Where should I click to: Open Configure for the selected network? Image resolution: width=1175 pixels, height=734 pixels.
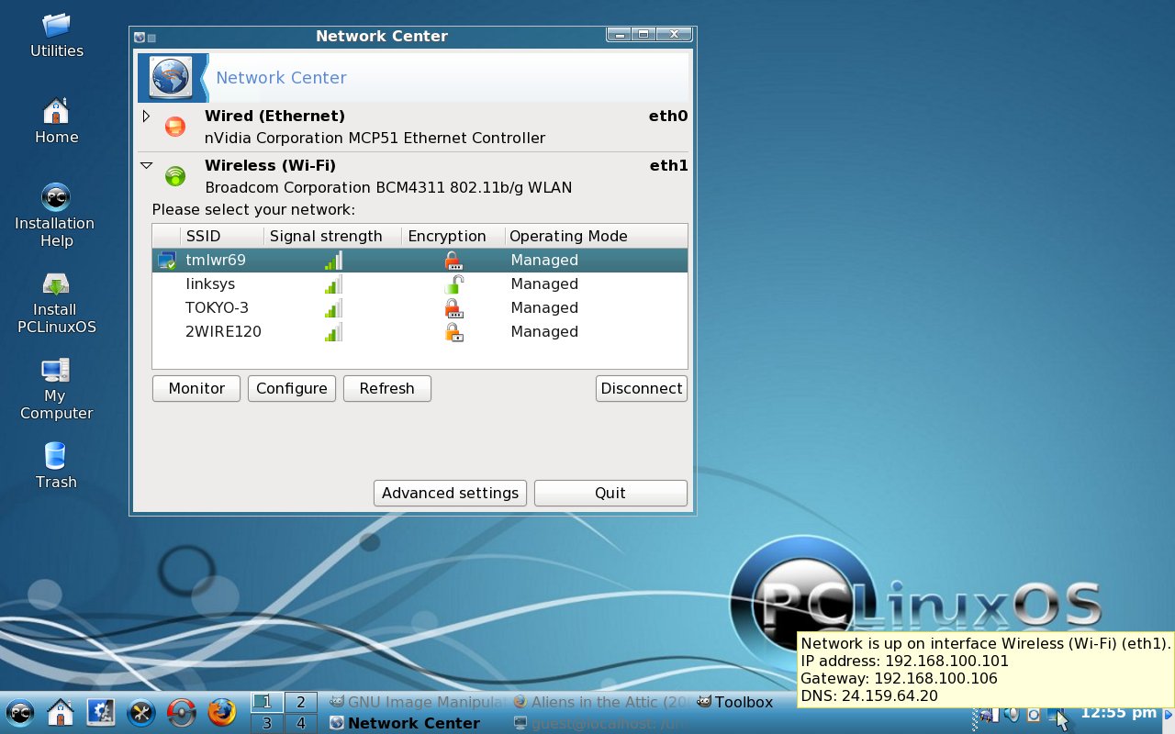292,388
